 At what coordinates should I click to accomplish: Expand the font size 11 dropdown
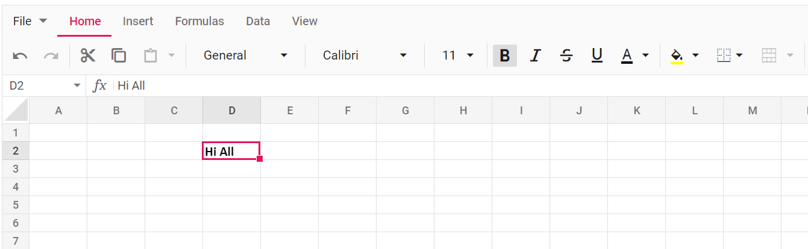coord(459,55)
